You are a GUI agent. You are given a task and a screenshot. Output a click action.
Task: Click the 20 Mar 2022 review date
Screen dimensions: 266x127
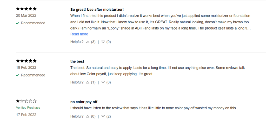pos(26,16)
